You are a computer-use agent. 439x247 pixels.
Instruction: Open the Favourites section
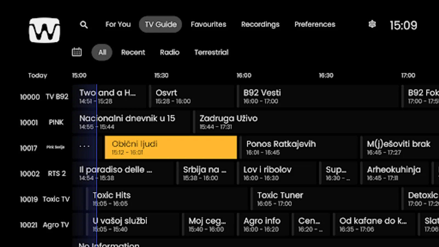coord(208,24)
